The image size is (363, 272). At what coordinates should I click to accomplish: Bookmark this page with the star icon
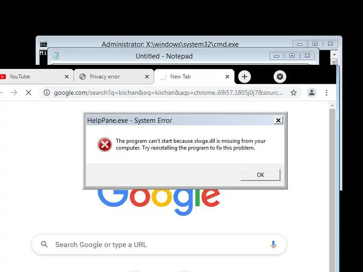click(x=294, y=93)
